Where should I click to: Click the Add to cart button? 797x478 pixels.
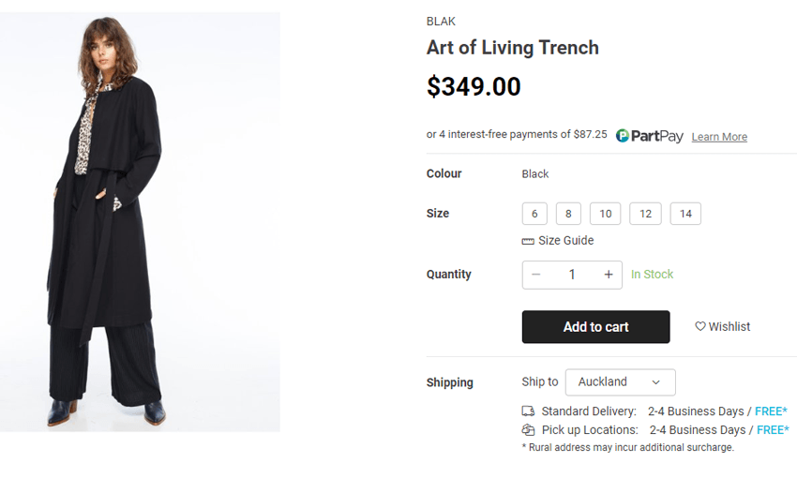click(x=595, y=327)
